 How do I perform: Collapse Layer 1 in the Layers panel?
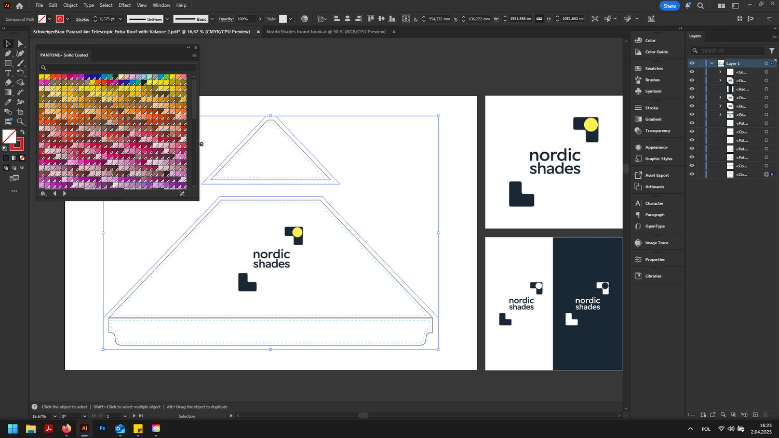click(711, 63)
